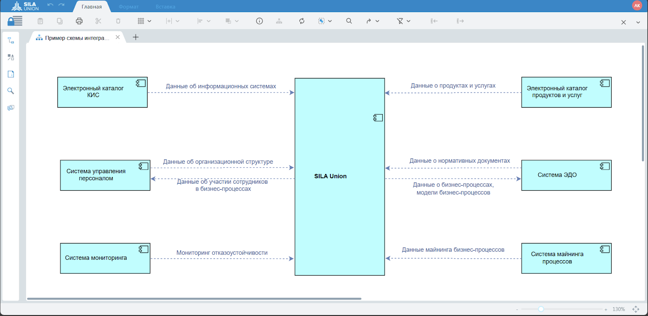Open the model tree navigator icon
The image size is (648, 316).
pos(11,40)
